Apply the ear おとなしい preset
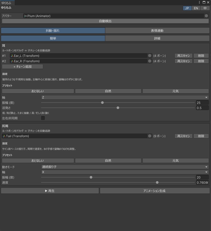This screenshot has width=211, height=231. pos(38,91)
